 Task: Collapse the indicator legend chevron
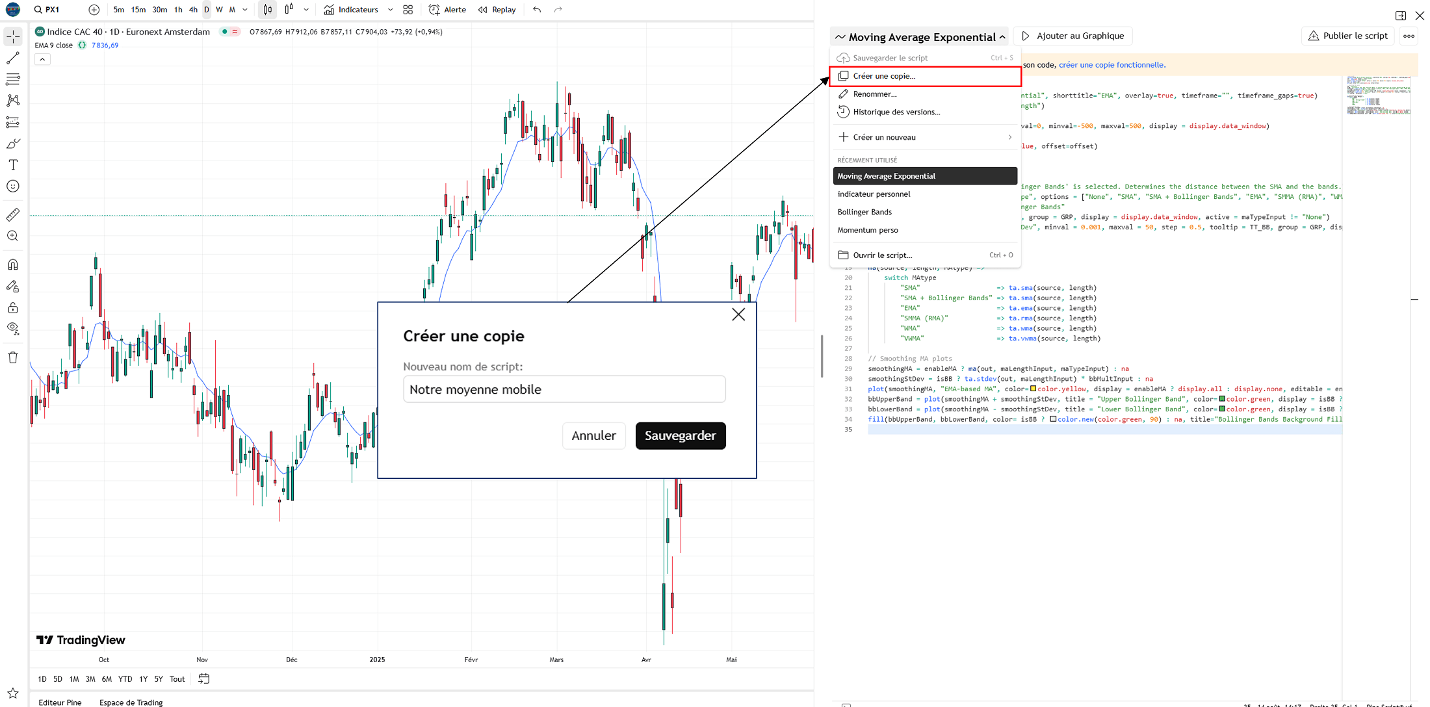pos(42,59)
